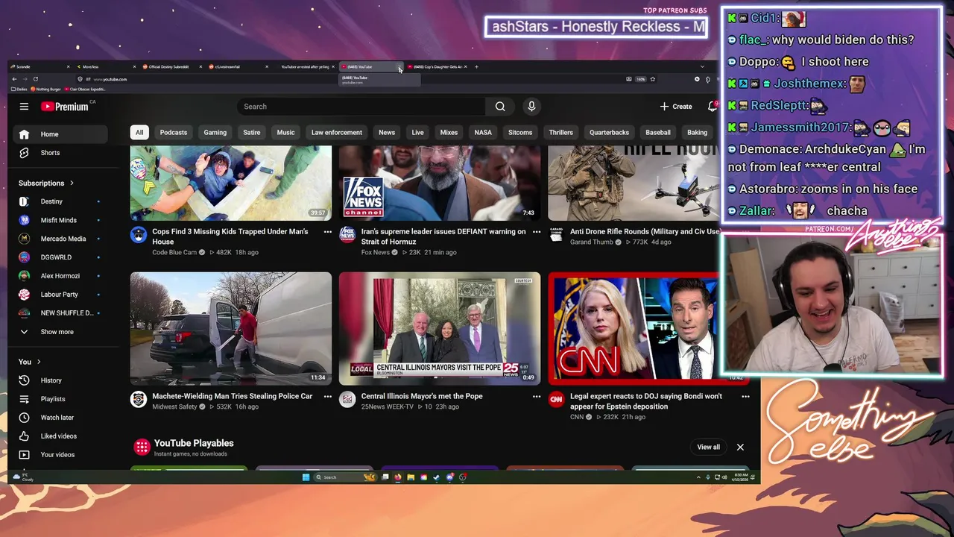Dismiss the YouTube Playables shelf
954x537 pixels.
[x=740, y=447]
